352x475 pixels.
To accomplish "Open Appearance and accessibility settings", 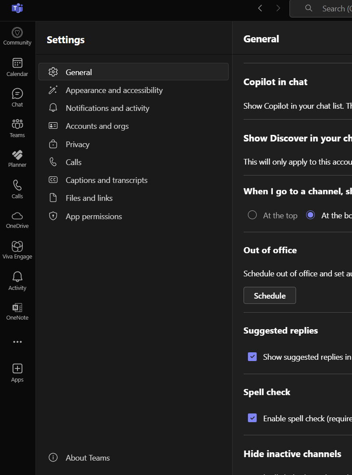I will click(114, 90).
